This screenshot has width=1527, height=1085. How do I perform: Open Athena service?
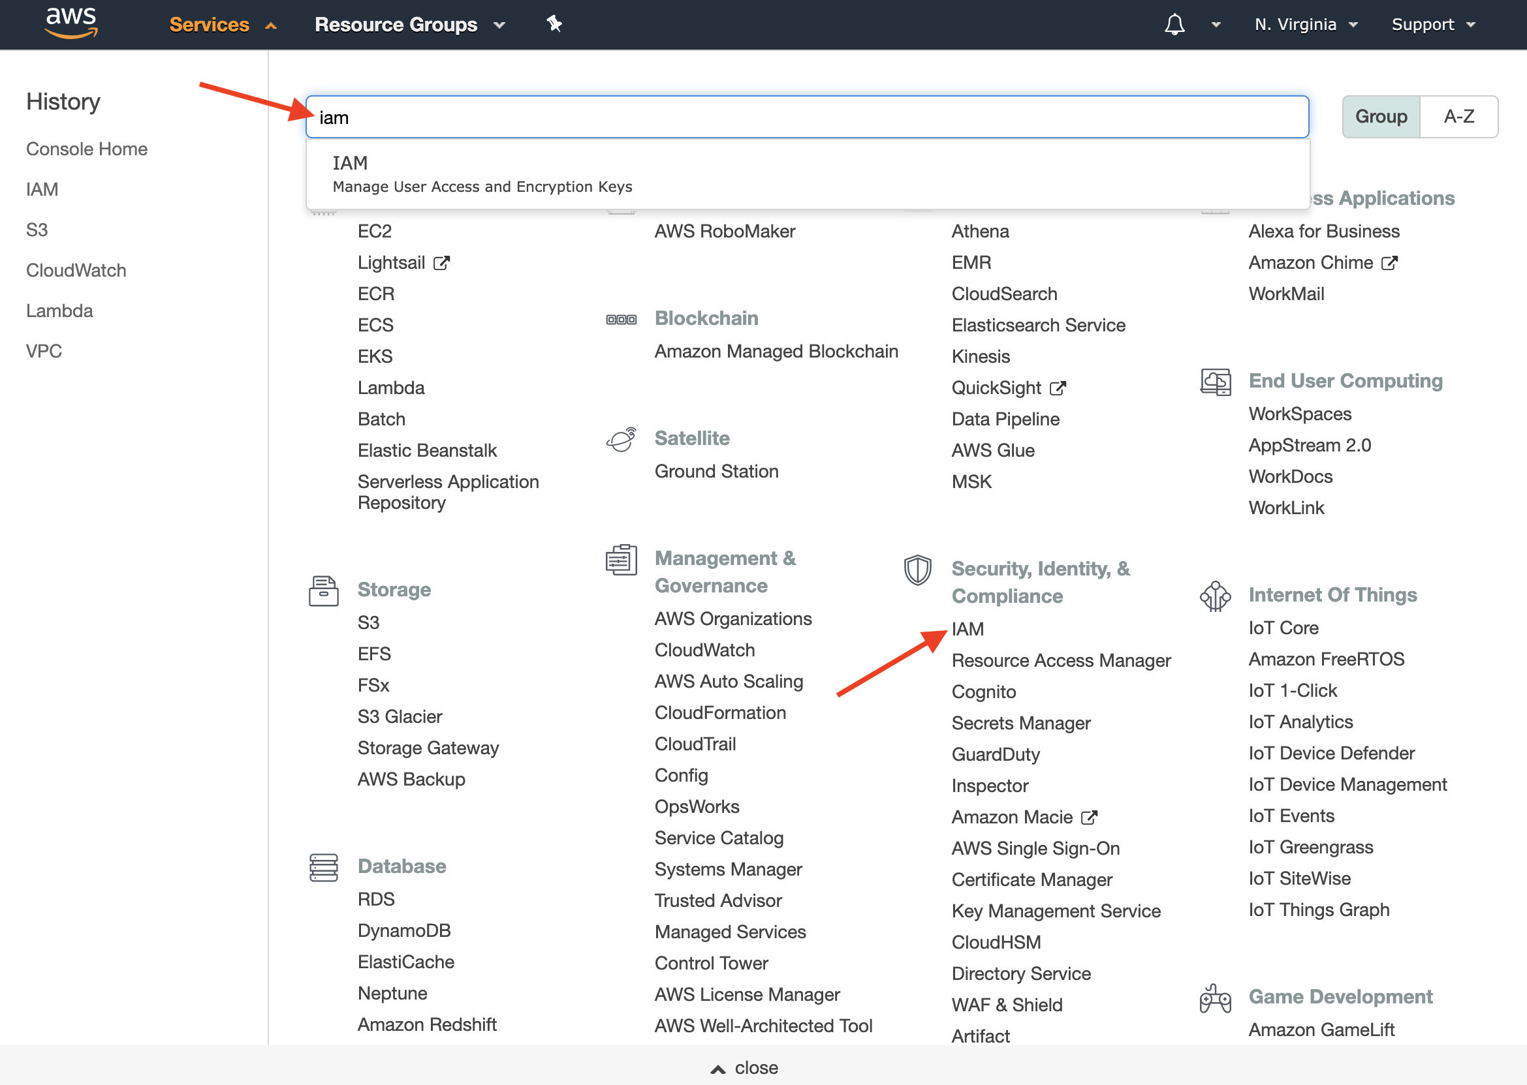[x=980, y=232]
